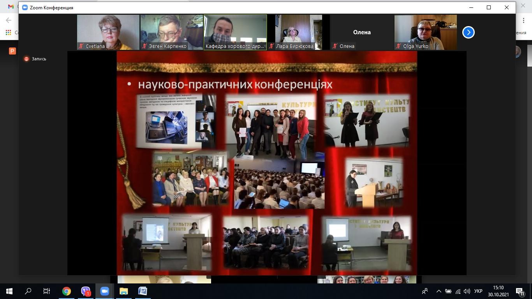Expand the hidden system tray icons
The height and width of the screenshot is (299, 532).
(x=439, y=291)
